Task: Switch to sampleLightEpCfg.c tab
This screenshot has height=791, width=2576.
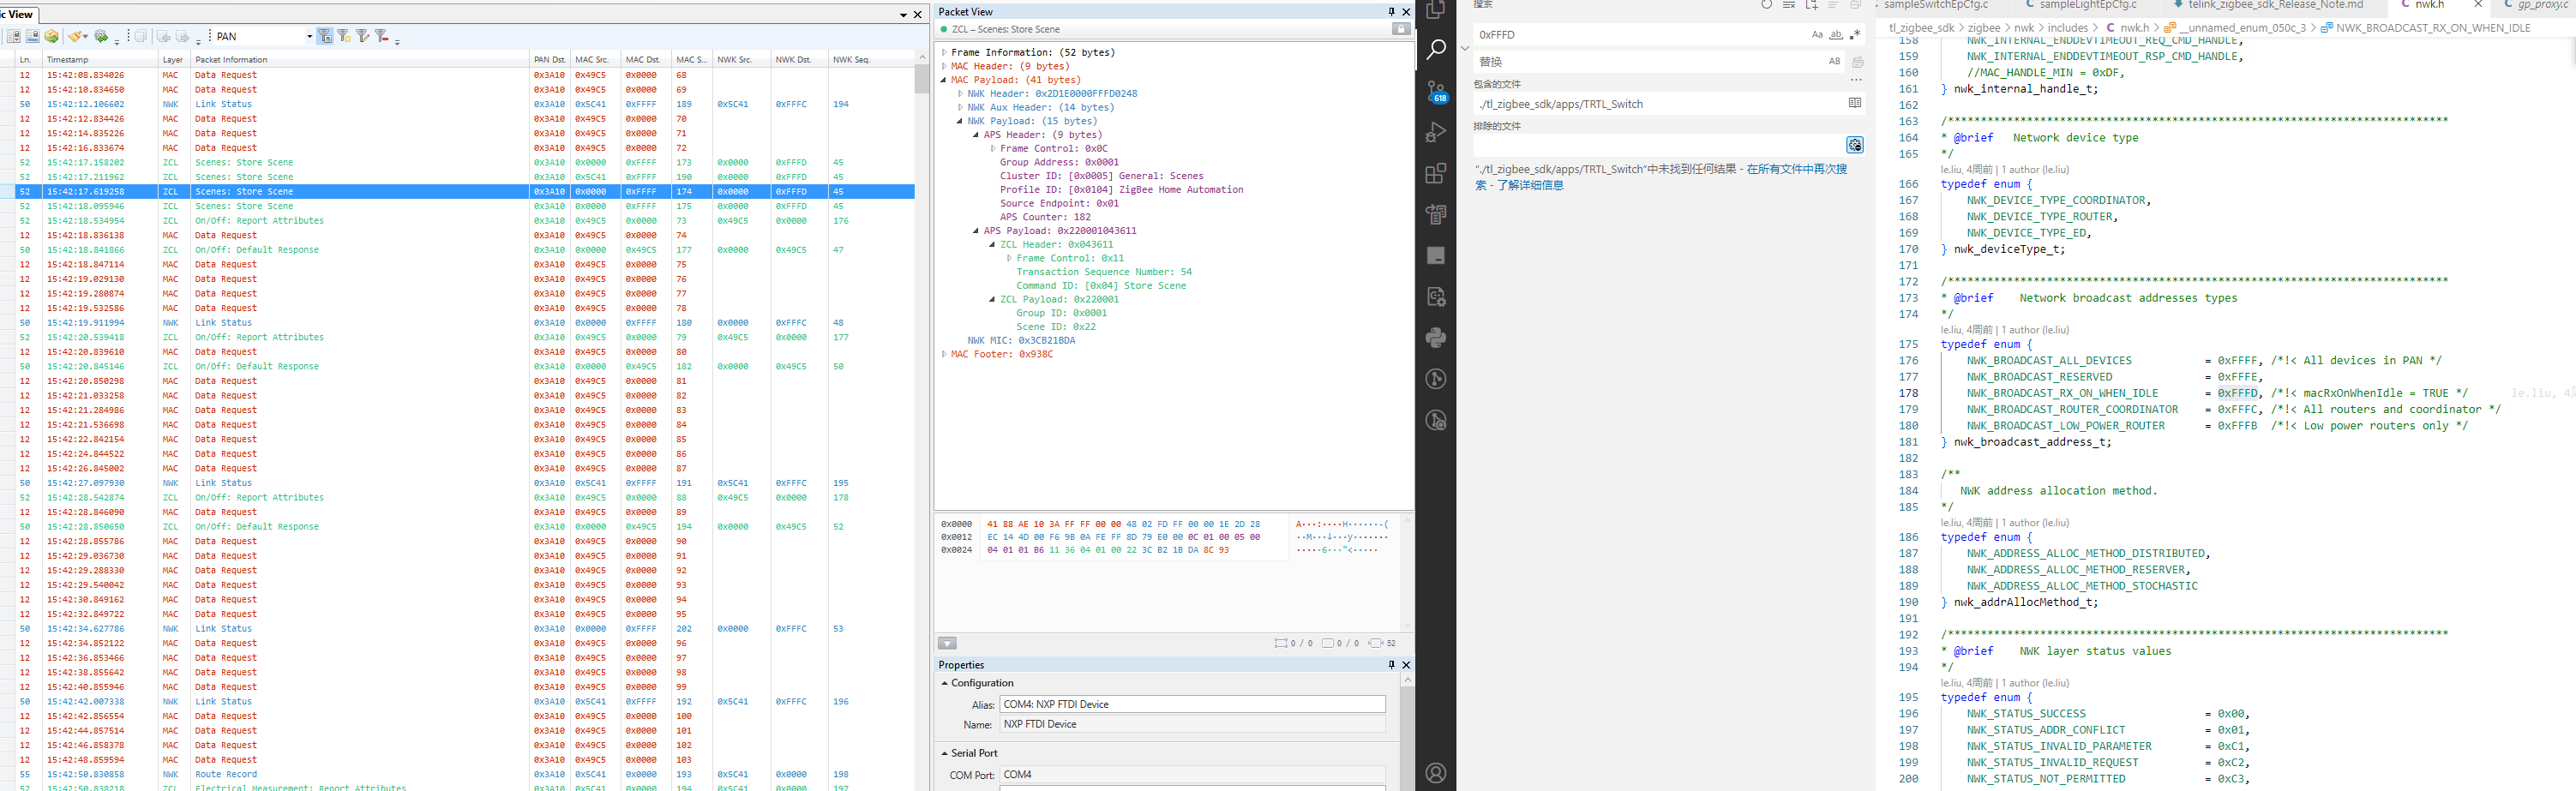Action: [2087, 5]
